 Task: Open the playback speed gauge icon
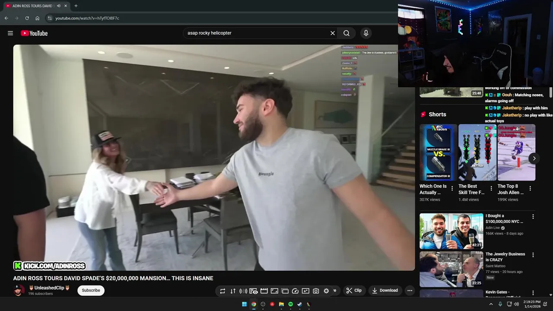(x=295, y=291)
